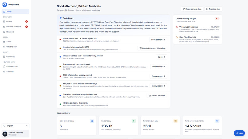Click the OrderMitra logo icon
The height and width of the screenshot is (139, 248).
[5, 5]
